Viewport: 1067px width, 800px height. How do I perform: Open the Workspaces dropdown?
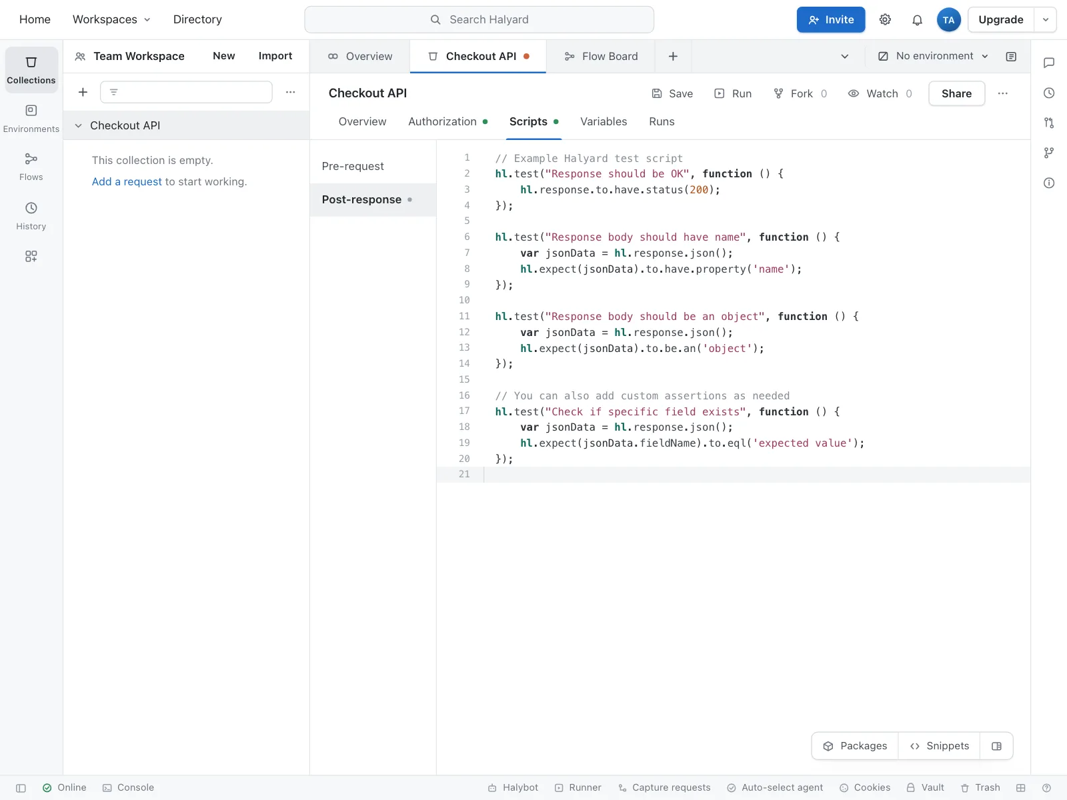111,20
